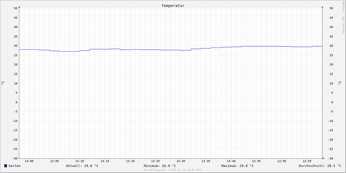
Task: Click the left °C axis unit label
Action: (x=3, y=83)
